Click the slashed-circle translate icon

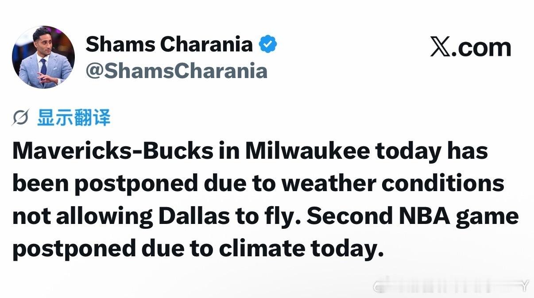tap(21, 119)
